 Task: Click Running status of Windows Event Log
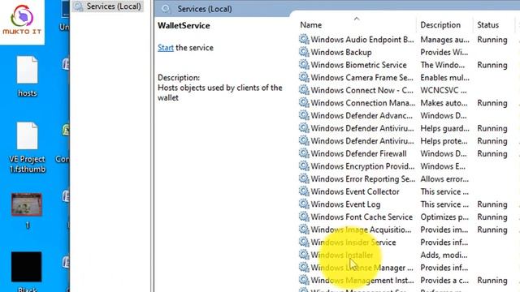(492, 204)
